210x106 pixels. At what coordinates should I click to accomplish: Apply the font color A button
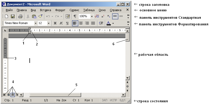[108, 23]
